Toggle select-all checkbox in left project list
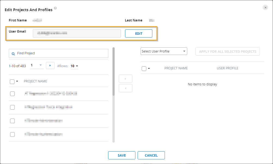This screenshot has width=273, height=164. pos(12,82)
